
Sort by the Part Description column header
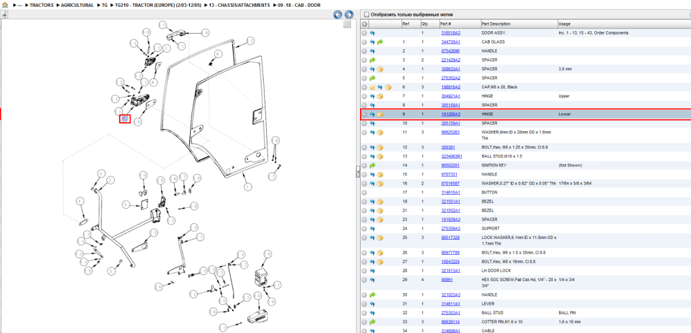tap(518, 23)
